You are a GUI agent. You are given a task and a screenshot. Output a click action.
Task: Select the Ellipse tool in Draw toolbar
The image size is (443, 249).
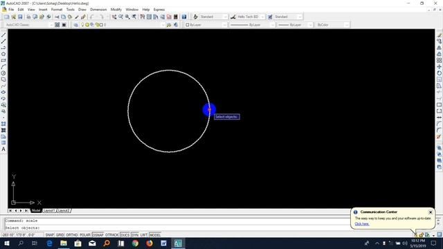click(3, 92)
